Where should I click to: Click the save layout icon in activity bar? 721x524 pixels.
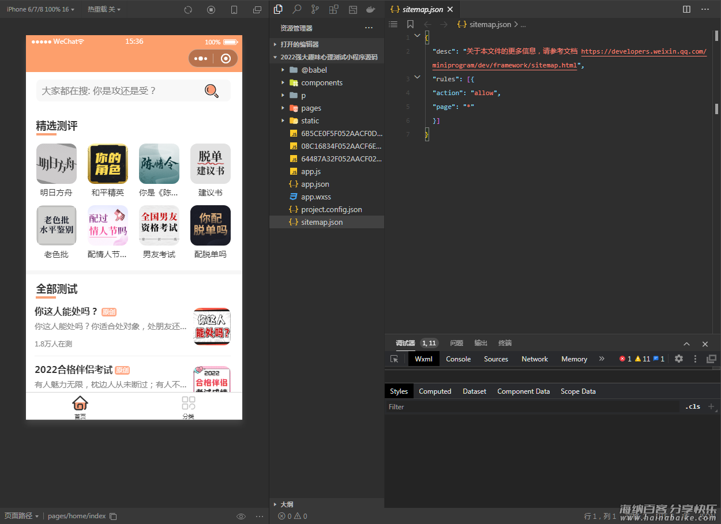click(x=353, y=9)
